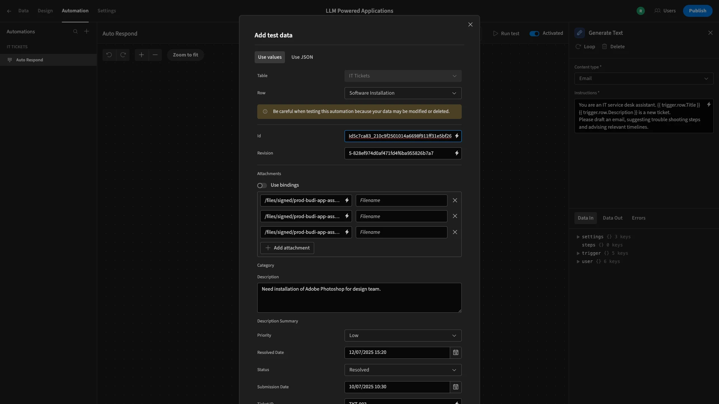The image size is (719, 404).
Task: Click the Publish button
Action: pyautogui.click(x=697, y=11)
